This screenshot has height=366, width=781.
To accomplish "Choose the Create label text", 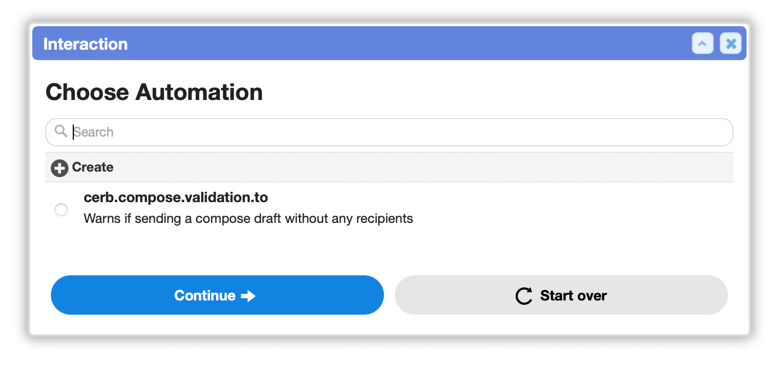I will tap(92, 167).
